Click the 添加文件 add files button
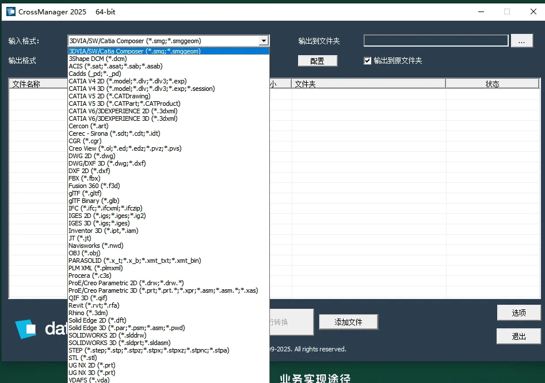The width and height of the screenshot is (545, 383). coord(348,323)
